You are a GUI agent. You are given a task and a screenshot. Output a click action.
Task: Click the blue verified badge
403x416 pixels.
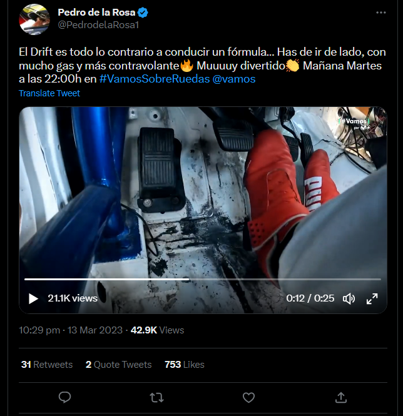[143, 13]
